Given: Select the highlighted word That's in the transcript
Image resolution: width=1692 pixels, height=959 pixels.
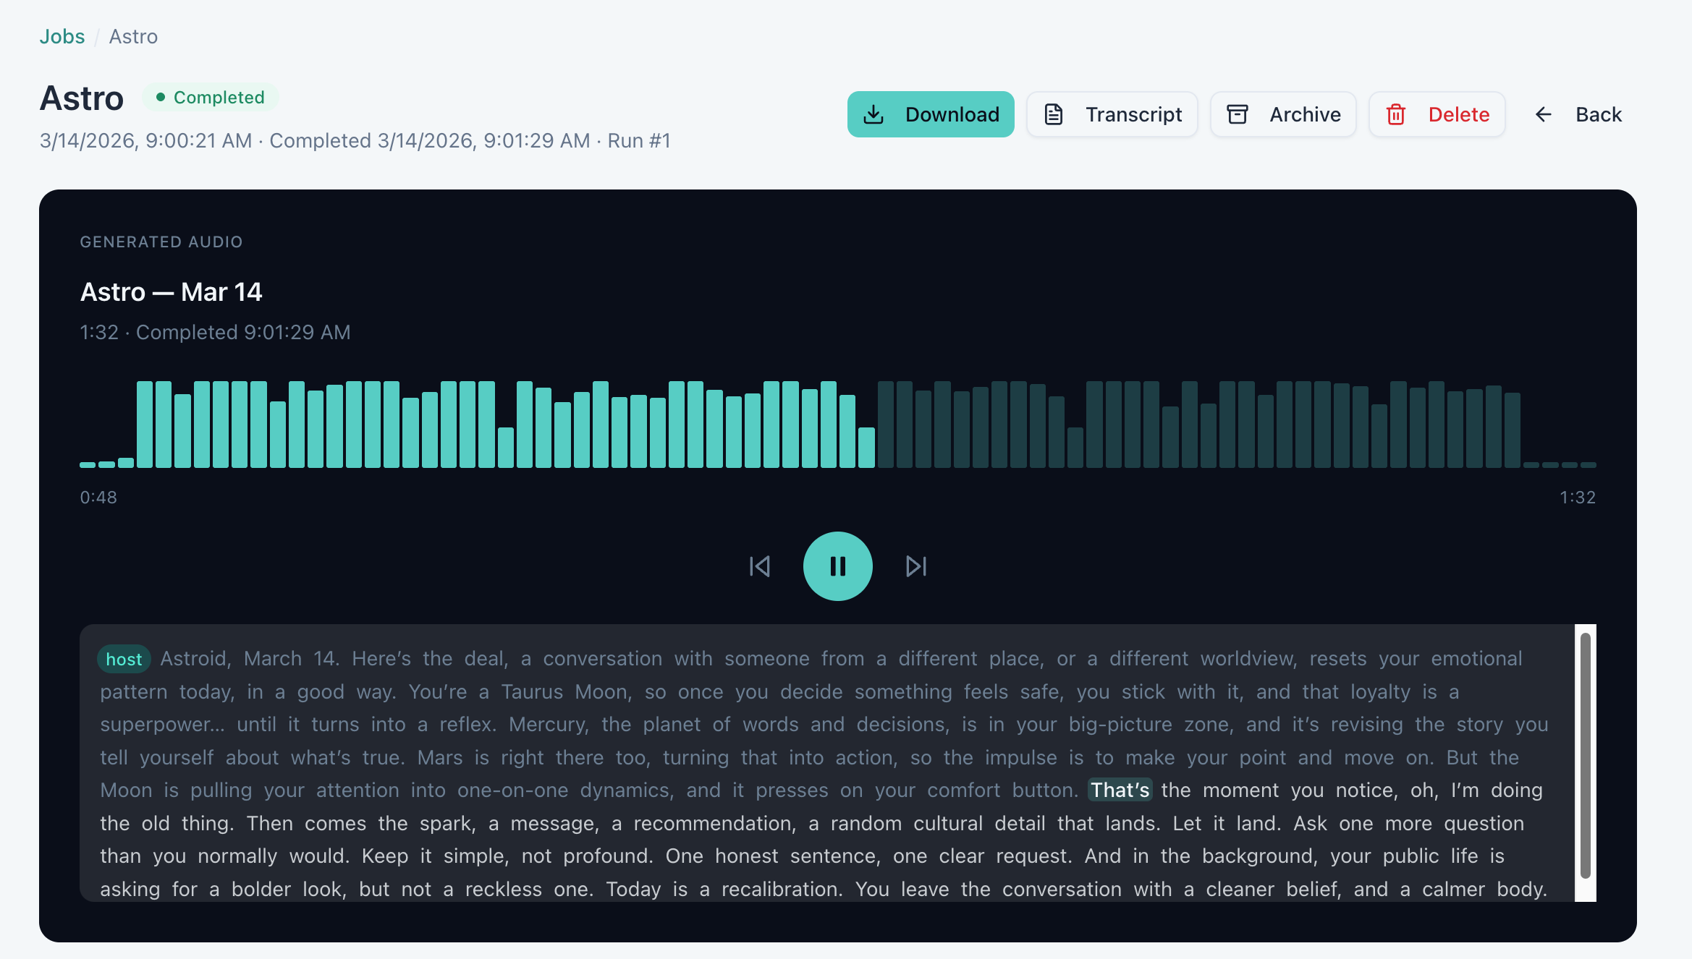Looking at the screenshot, I should pos(1120,790).
